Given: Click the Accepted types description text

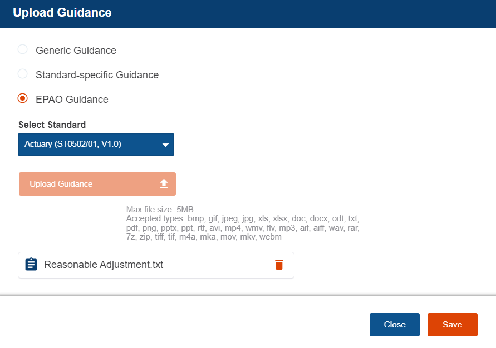Looking at the screenshot, I should (243, 228).
